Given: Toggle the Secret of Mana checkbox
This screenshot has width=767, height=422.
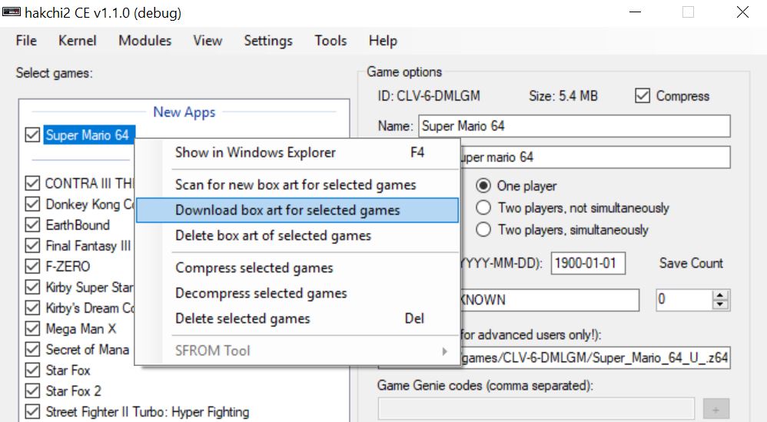Looking at the screenshot, I should pyautogui.click(x=32, y=350).
